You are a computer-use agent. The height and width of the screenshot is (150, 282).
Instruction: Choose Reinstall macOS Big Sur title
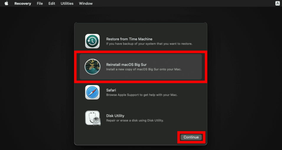[126, 65]
